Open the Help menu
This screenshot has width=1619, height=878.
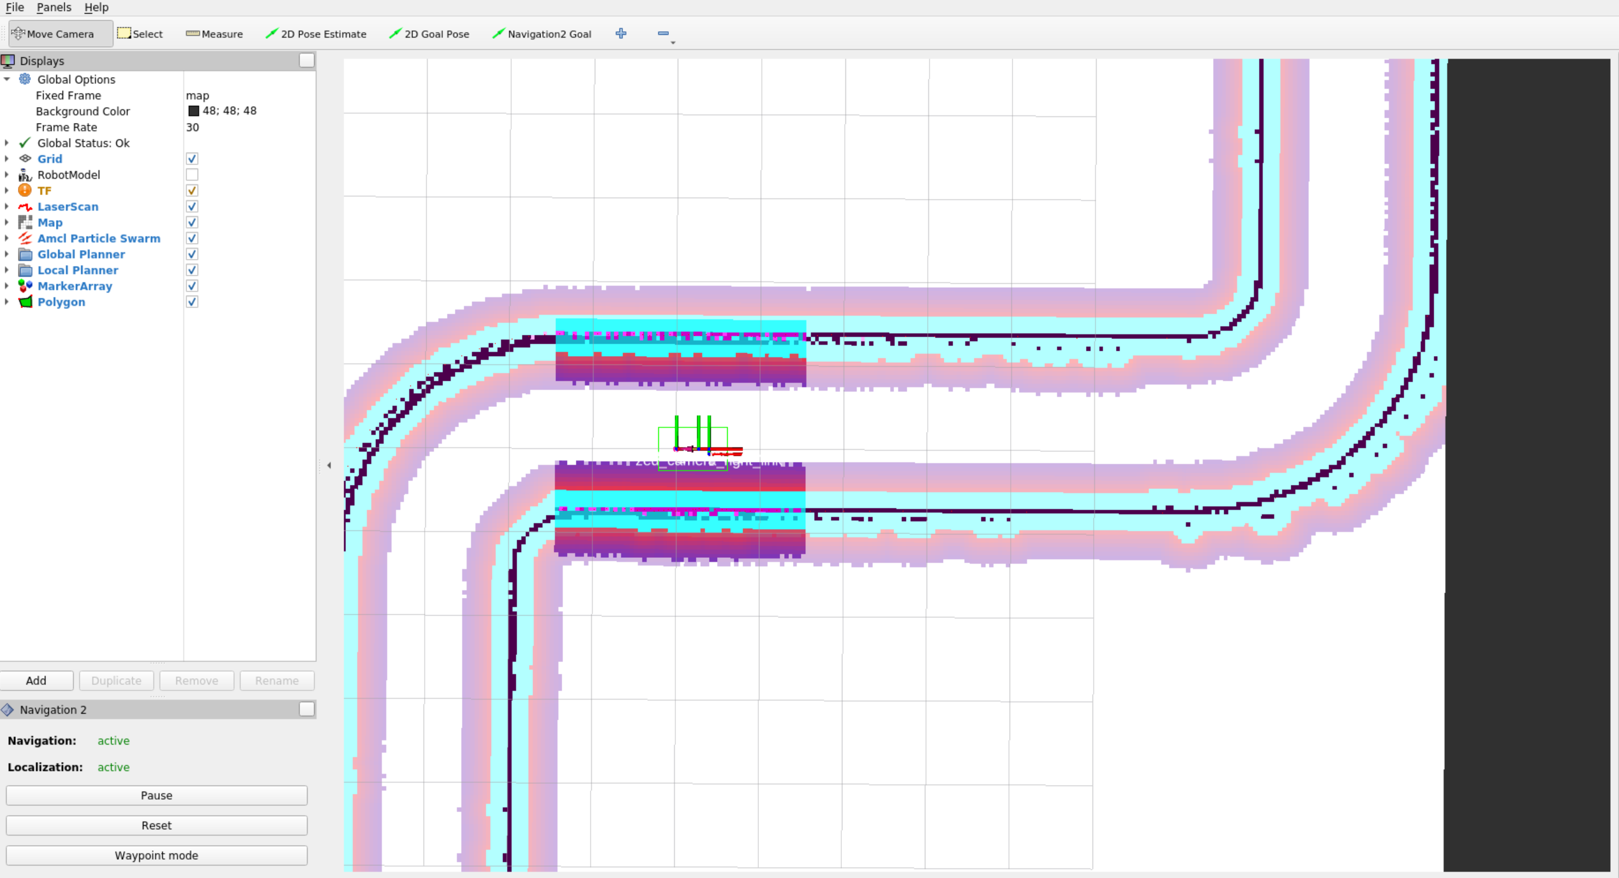pyautogui.click(x=95, y=8)
